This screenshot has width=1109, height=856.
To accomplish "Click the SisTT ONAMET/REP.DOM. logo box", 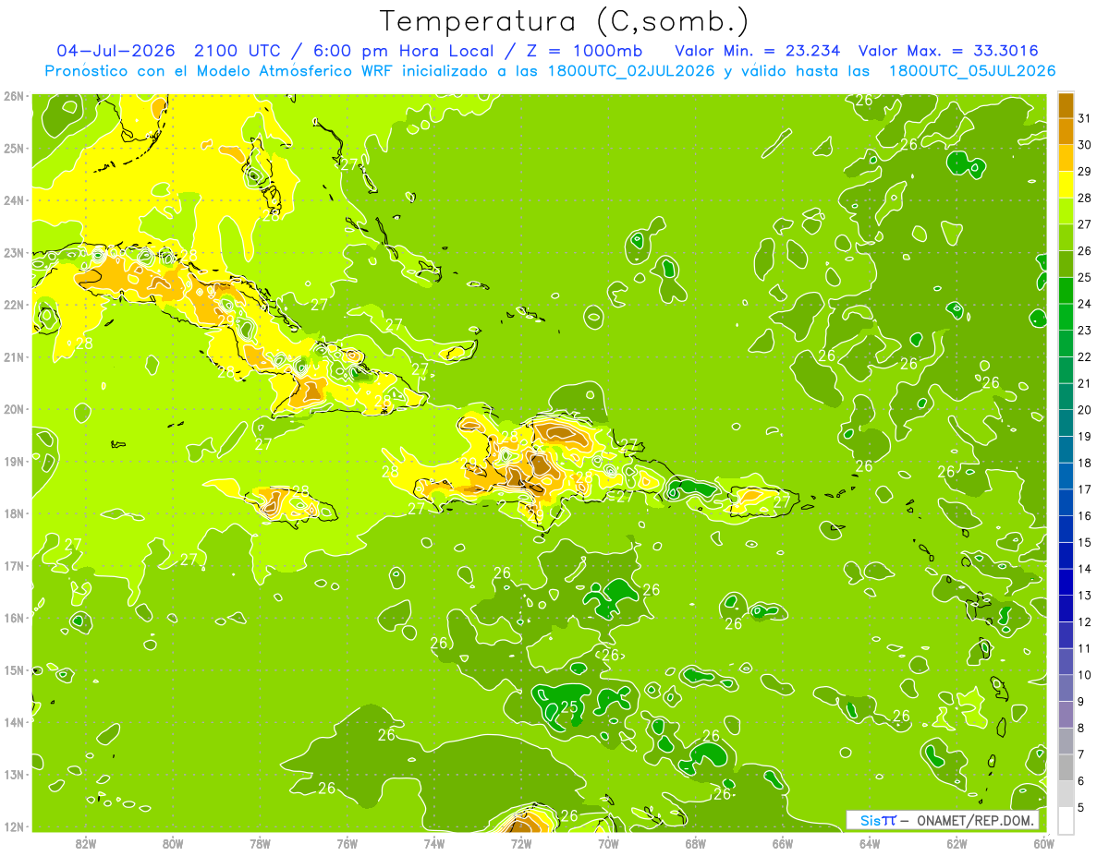I will click(943, 820).
